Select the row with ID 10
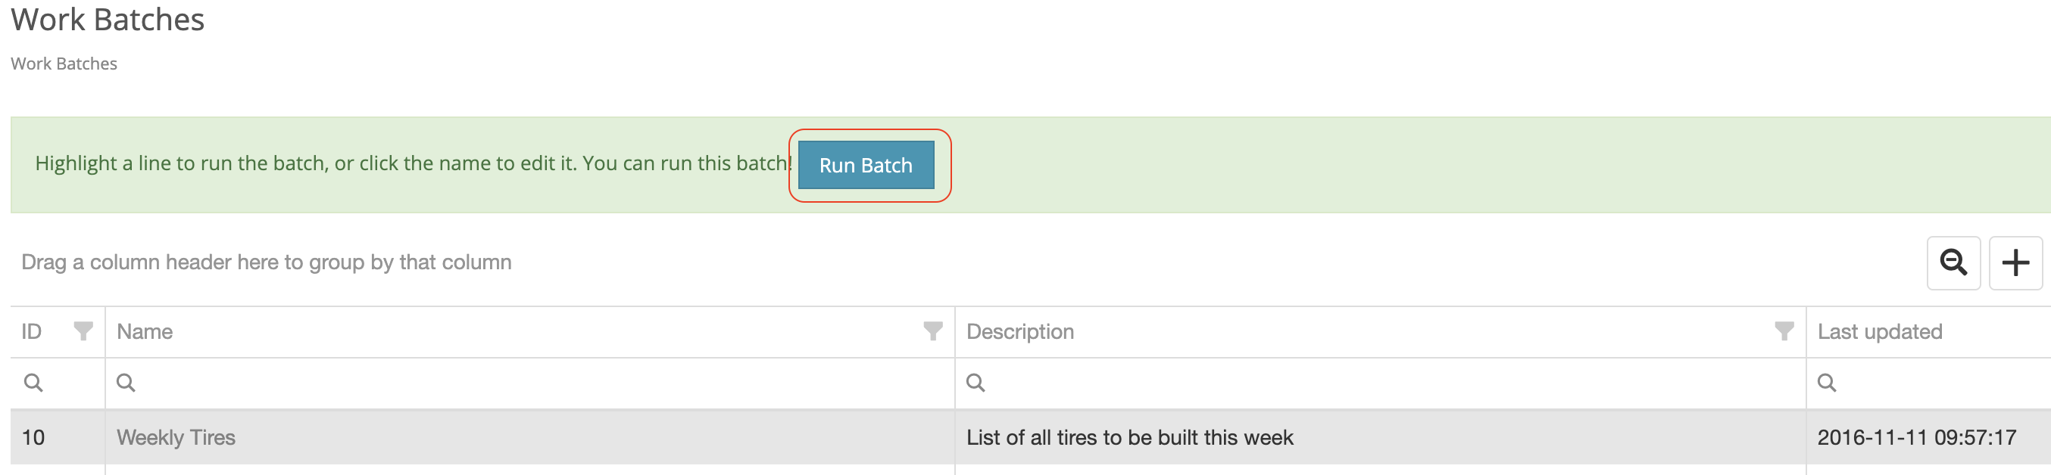Screen dimensions: 2051x475 tap(1030, 438)
